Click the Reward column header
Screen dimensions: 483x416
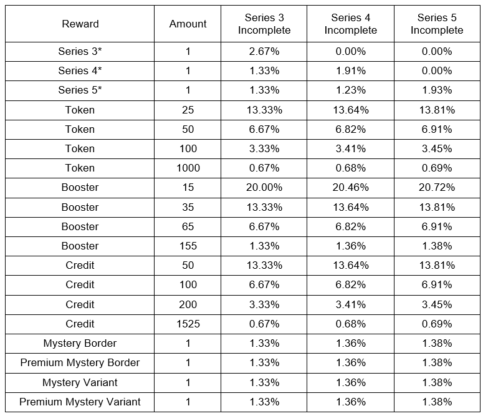click(80, 24)
